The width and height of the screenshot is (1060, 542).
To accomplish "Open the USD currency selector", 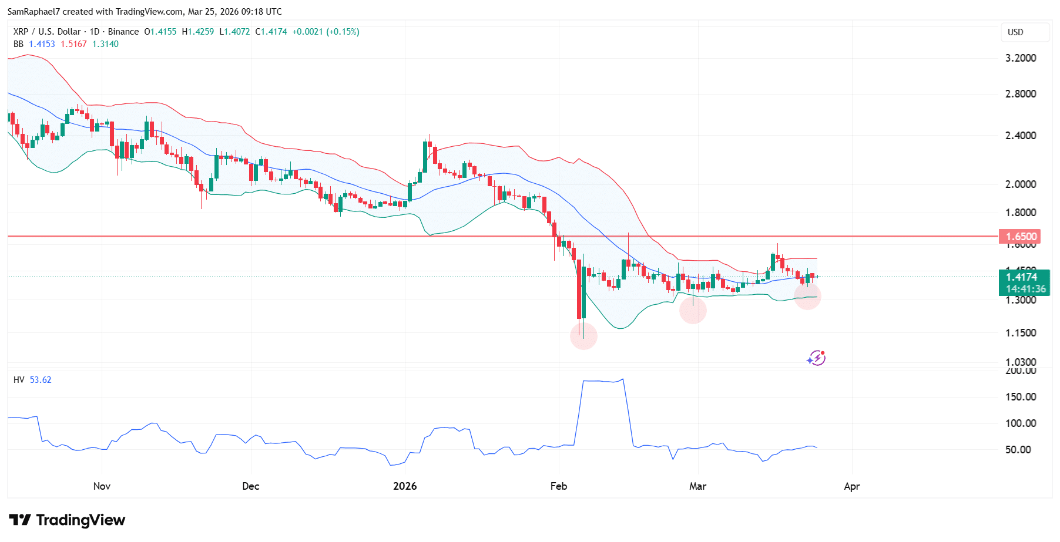I will click(x=1025, y=33).
